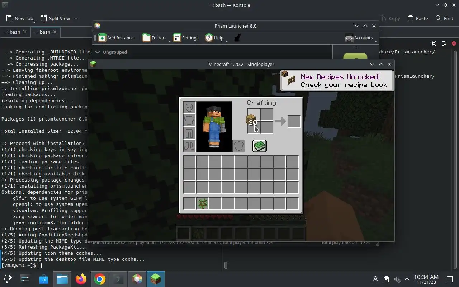
Task: Click the first empty hotbar slot in inventory
Action: pyautogui.click(x=189, y=203)
